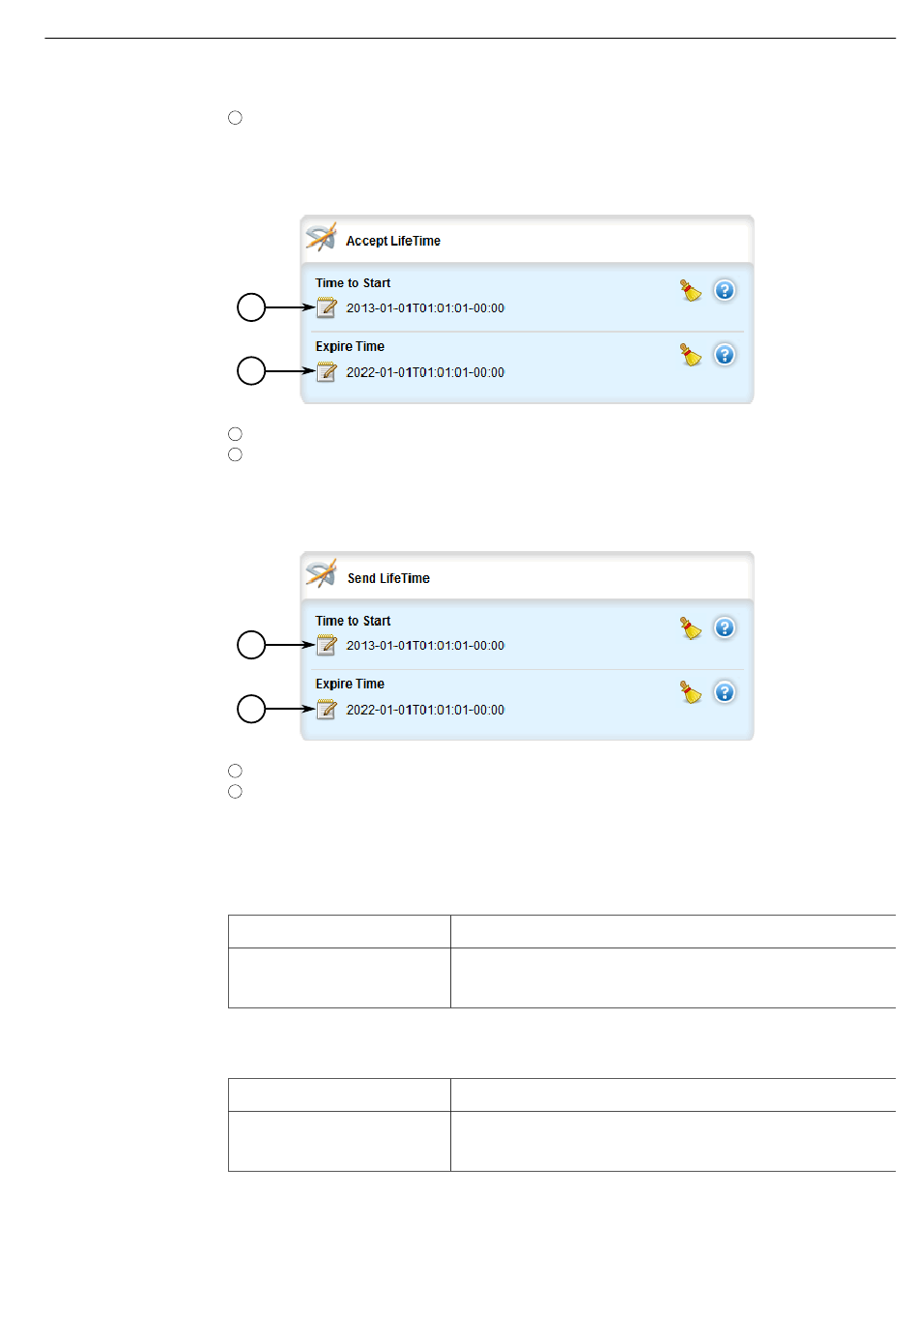The width and height of the screenshot is (918, 1341).
Task: Edit Accept LifeTime expire value 2022-01-01T01:01:01-00:00
Action: [x=425, y=372]
